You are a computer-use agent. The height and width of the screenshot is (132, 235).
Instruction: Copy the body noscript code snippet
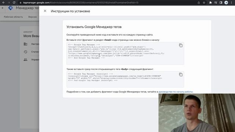point(181,74)
